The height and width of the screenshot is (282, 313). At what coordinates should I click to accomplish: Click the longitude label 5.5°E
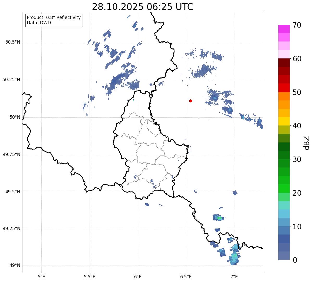(x=90, y=277)
